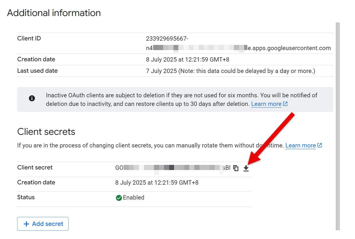
Task: Click the green Enabled checkmark icon
Action: point(119,198)
